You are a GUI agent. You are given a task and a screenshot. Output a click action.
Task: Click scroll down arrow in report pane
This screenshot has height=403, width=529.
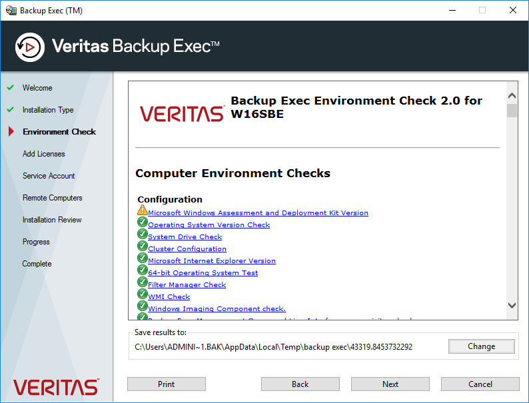click(x=512, y=305)
